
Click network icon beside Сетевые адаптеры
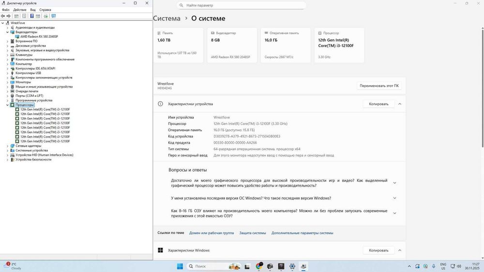point(13,146)
